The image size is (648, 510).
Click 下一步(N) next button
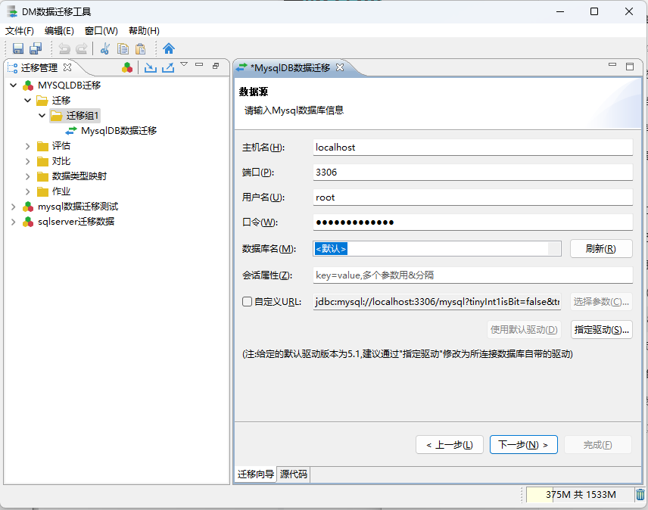point(524,445)
